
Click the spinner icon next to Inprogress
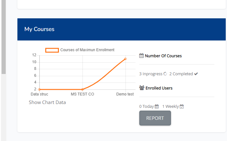click(x=165, y=74)
